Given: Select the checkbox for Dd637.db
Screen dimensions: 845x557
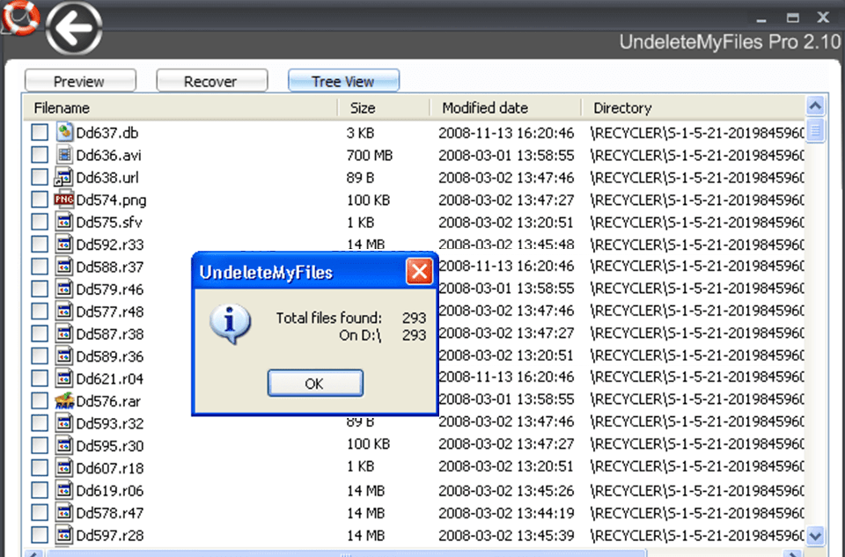Looking at the screenshot, I should (38, 132).
